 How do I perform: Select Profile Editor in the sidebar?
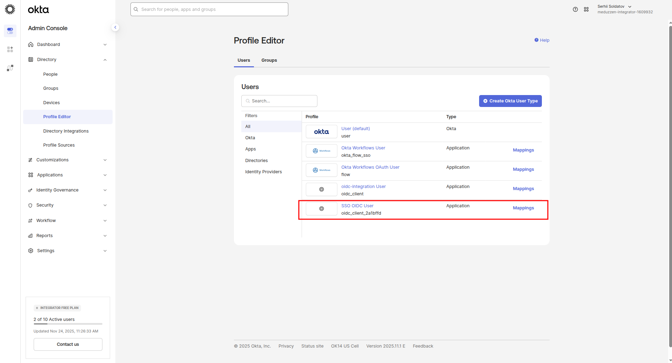68,117
